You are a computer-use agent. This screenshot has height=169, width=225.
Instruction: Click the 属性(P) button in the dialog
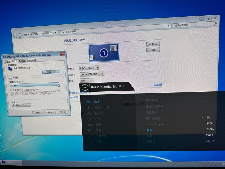click(51, 72)
